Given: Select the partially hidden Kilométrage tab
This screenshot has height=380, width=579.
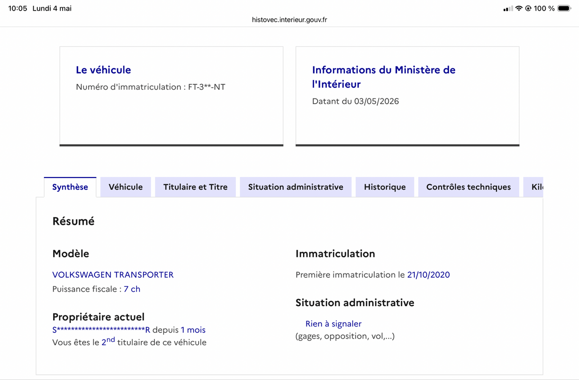Looking at the screenshot, I should pyautogui.click(x=533, y=187).
